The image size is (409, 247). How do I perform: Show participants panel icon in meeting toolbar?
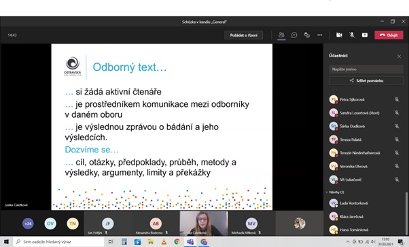(x=281, y=35)
